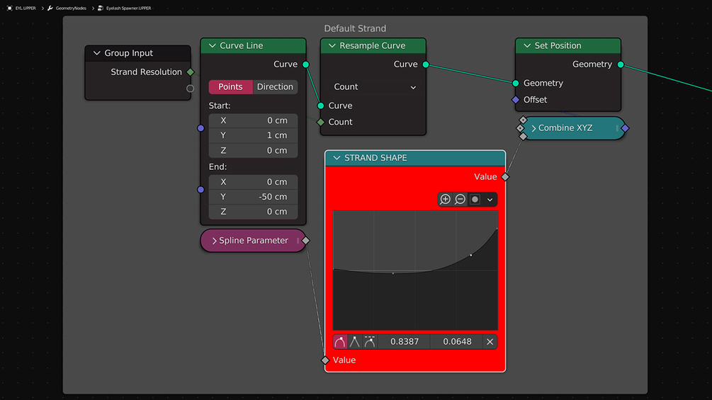This screenshot has height=400, width=712.
Task: Select the Auto Clamped handle icon
Action: point(370,342)
